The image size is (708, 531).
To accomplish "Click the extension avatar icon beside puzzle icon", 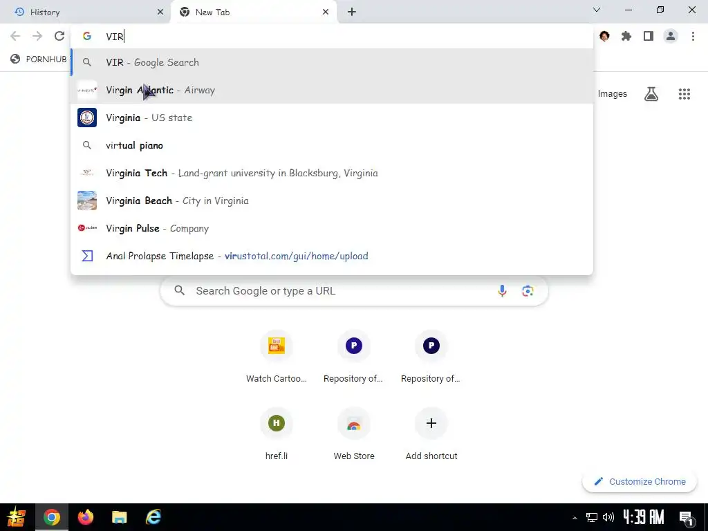I will [x=604, y=36].
